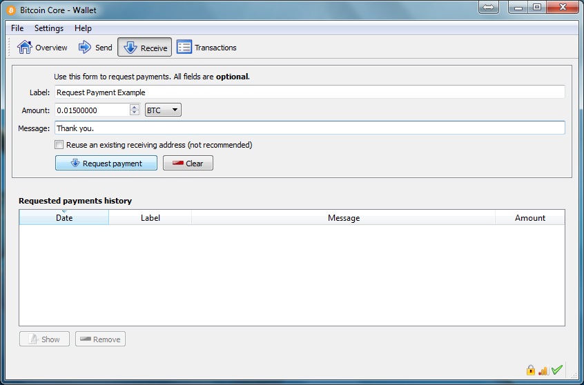Viewport: 584px width, 385px height.
Task: Sort history by Date column header
Action: [64, 218]
